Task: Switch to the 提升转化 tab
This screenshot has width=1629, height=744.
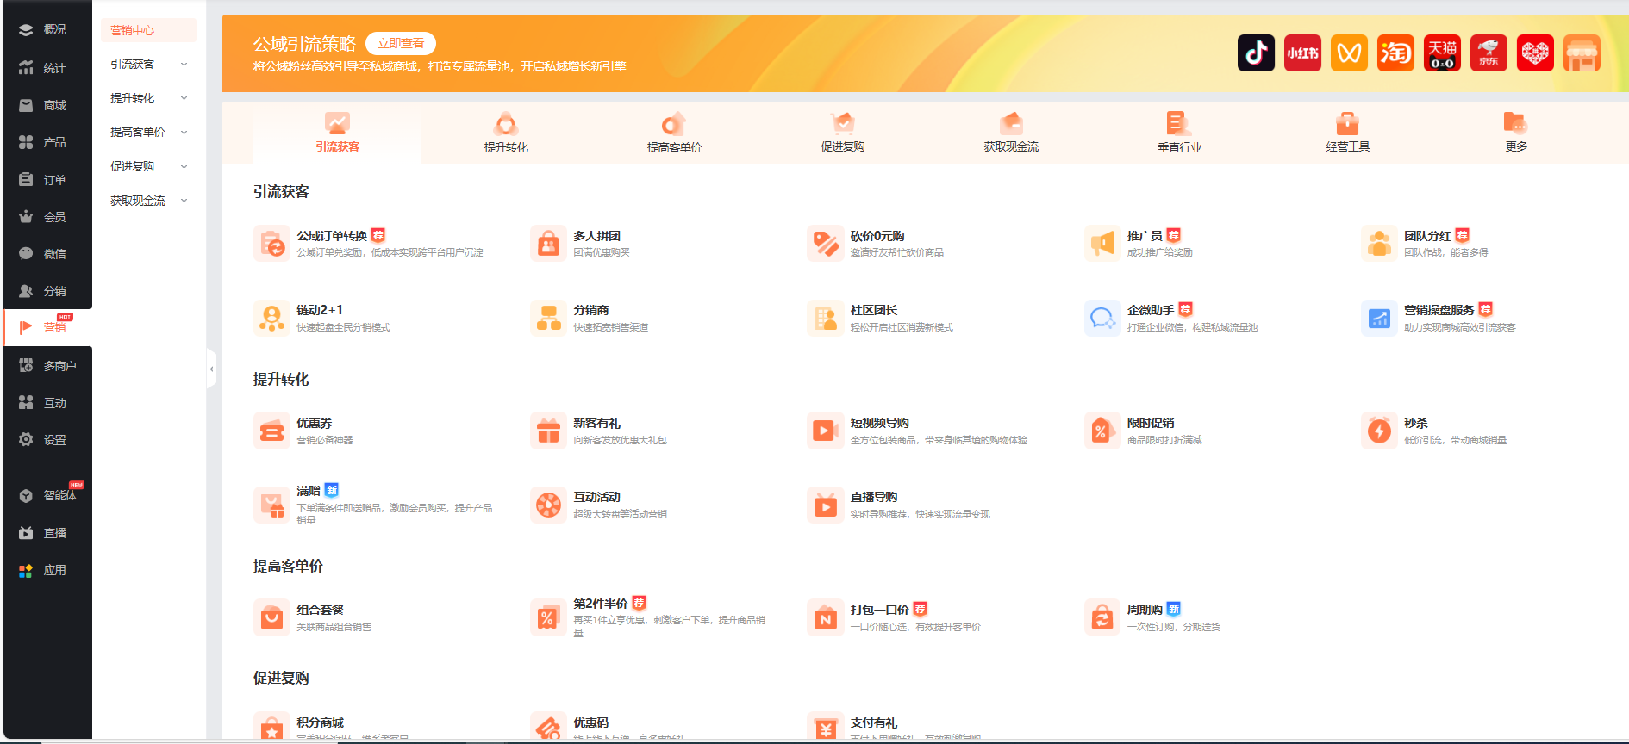Action: click(506, 133)
